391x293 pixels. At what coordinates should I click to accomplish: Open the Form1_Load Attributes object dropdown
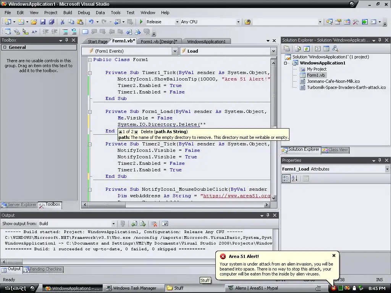(x=387, y=169)
